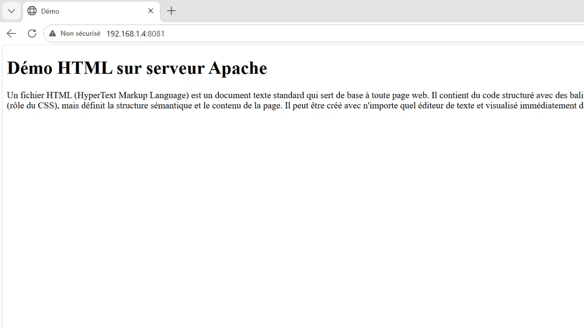Click paragraph line starting "(rôle du CSS)"
584x328 pixels.
295,105
